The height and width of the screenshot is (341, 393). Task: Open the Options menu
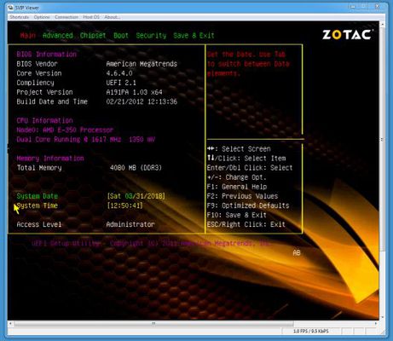point(42,17)
